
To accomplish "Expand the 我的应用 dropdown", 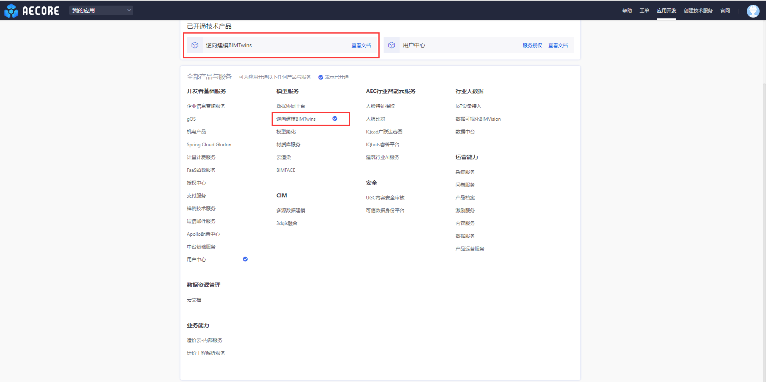I will tap(101, 10).
